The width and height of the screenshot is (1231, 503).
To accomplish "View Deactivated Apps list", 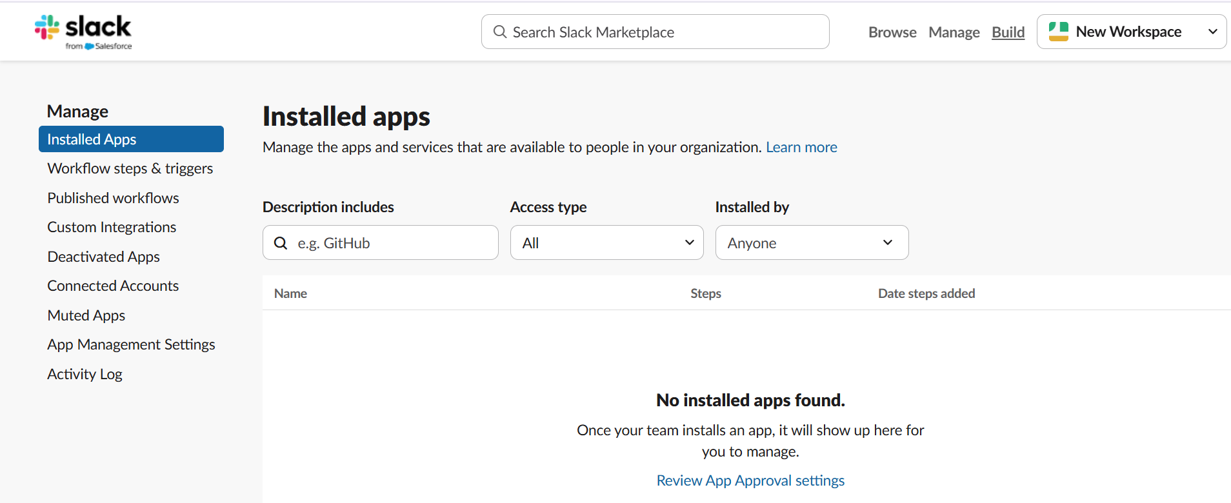I will pyautogui.click(x=103, y=257).
